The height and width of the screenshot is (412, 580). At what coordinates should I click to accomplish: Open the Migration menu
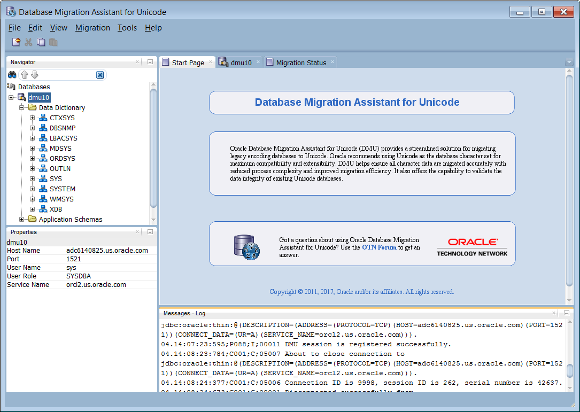pos(92,28)
